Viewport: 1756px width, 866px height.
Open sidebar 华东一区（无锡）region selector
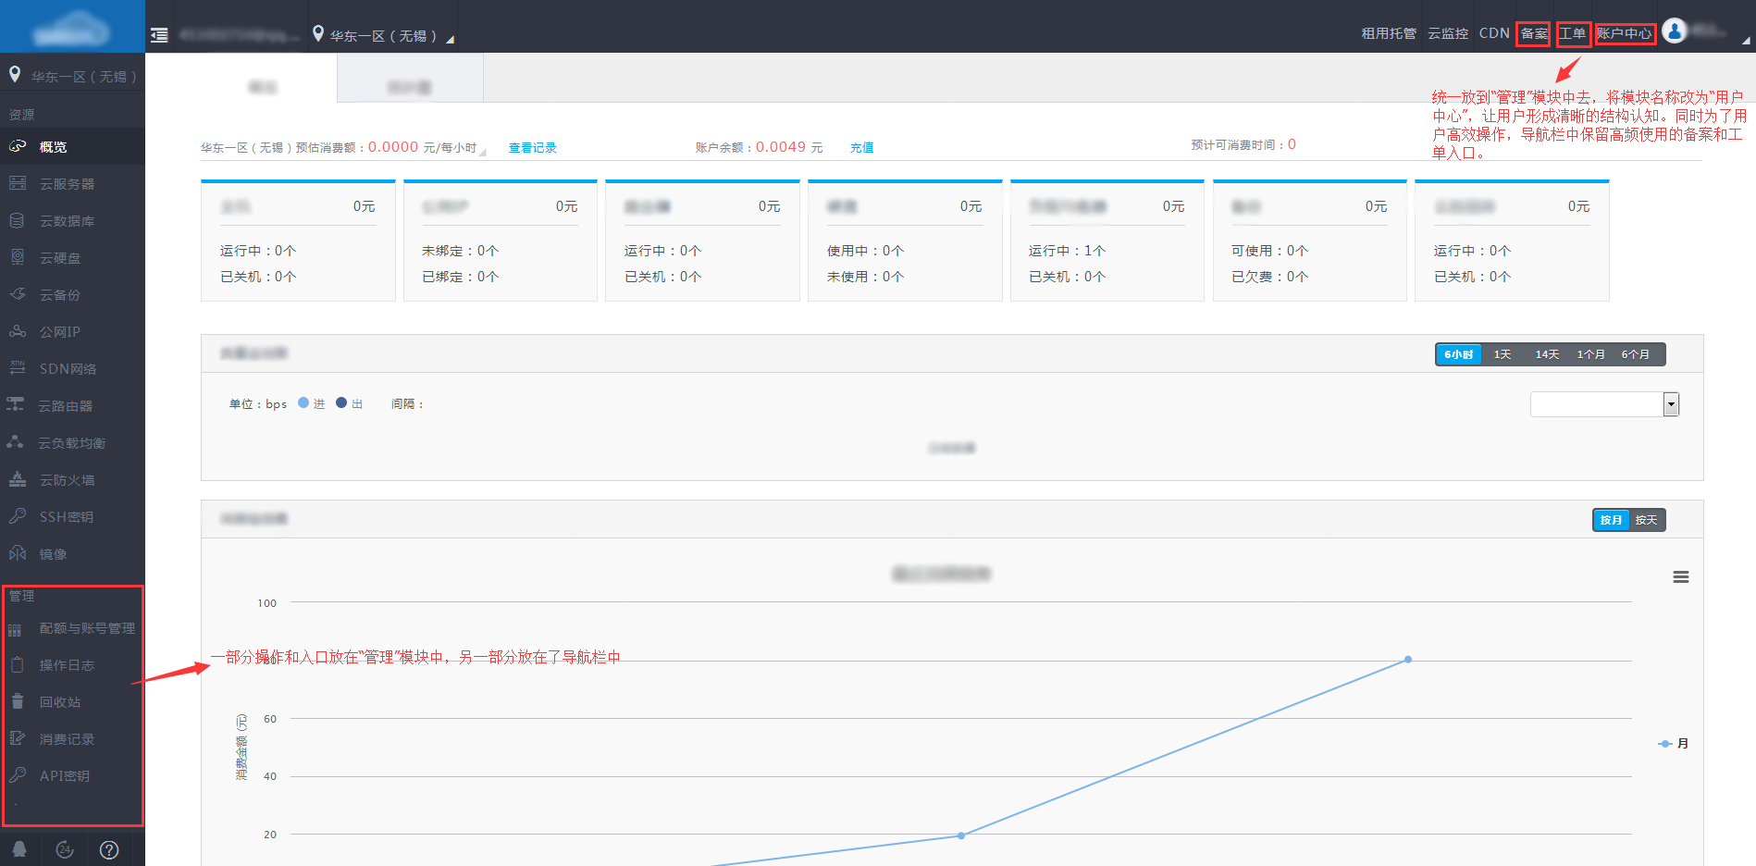[72, 76]
